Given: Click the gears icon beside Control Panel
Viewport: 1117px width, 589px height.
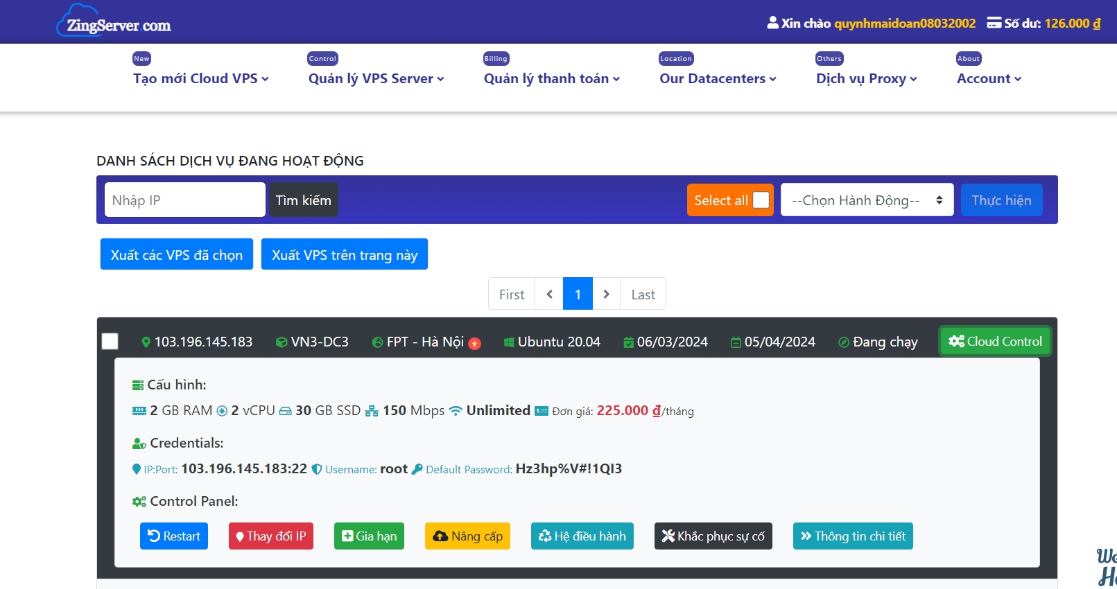Looking at the screenshot, I should point(139,502).
